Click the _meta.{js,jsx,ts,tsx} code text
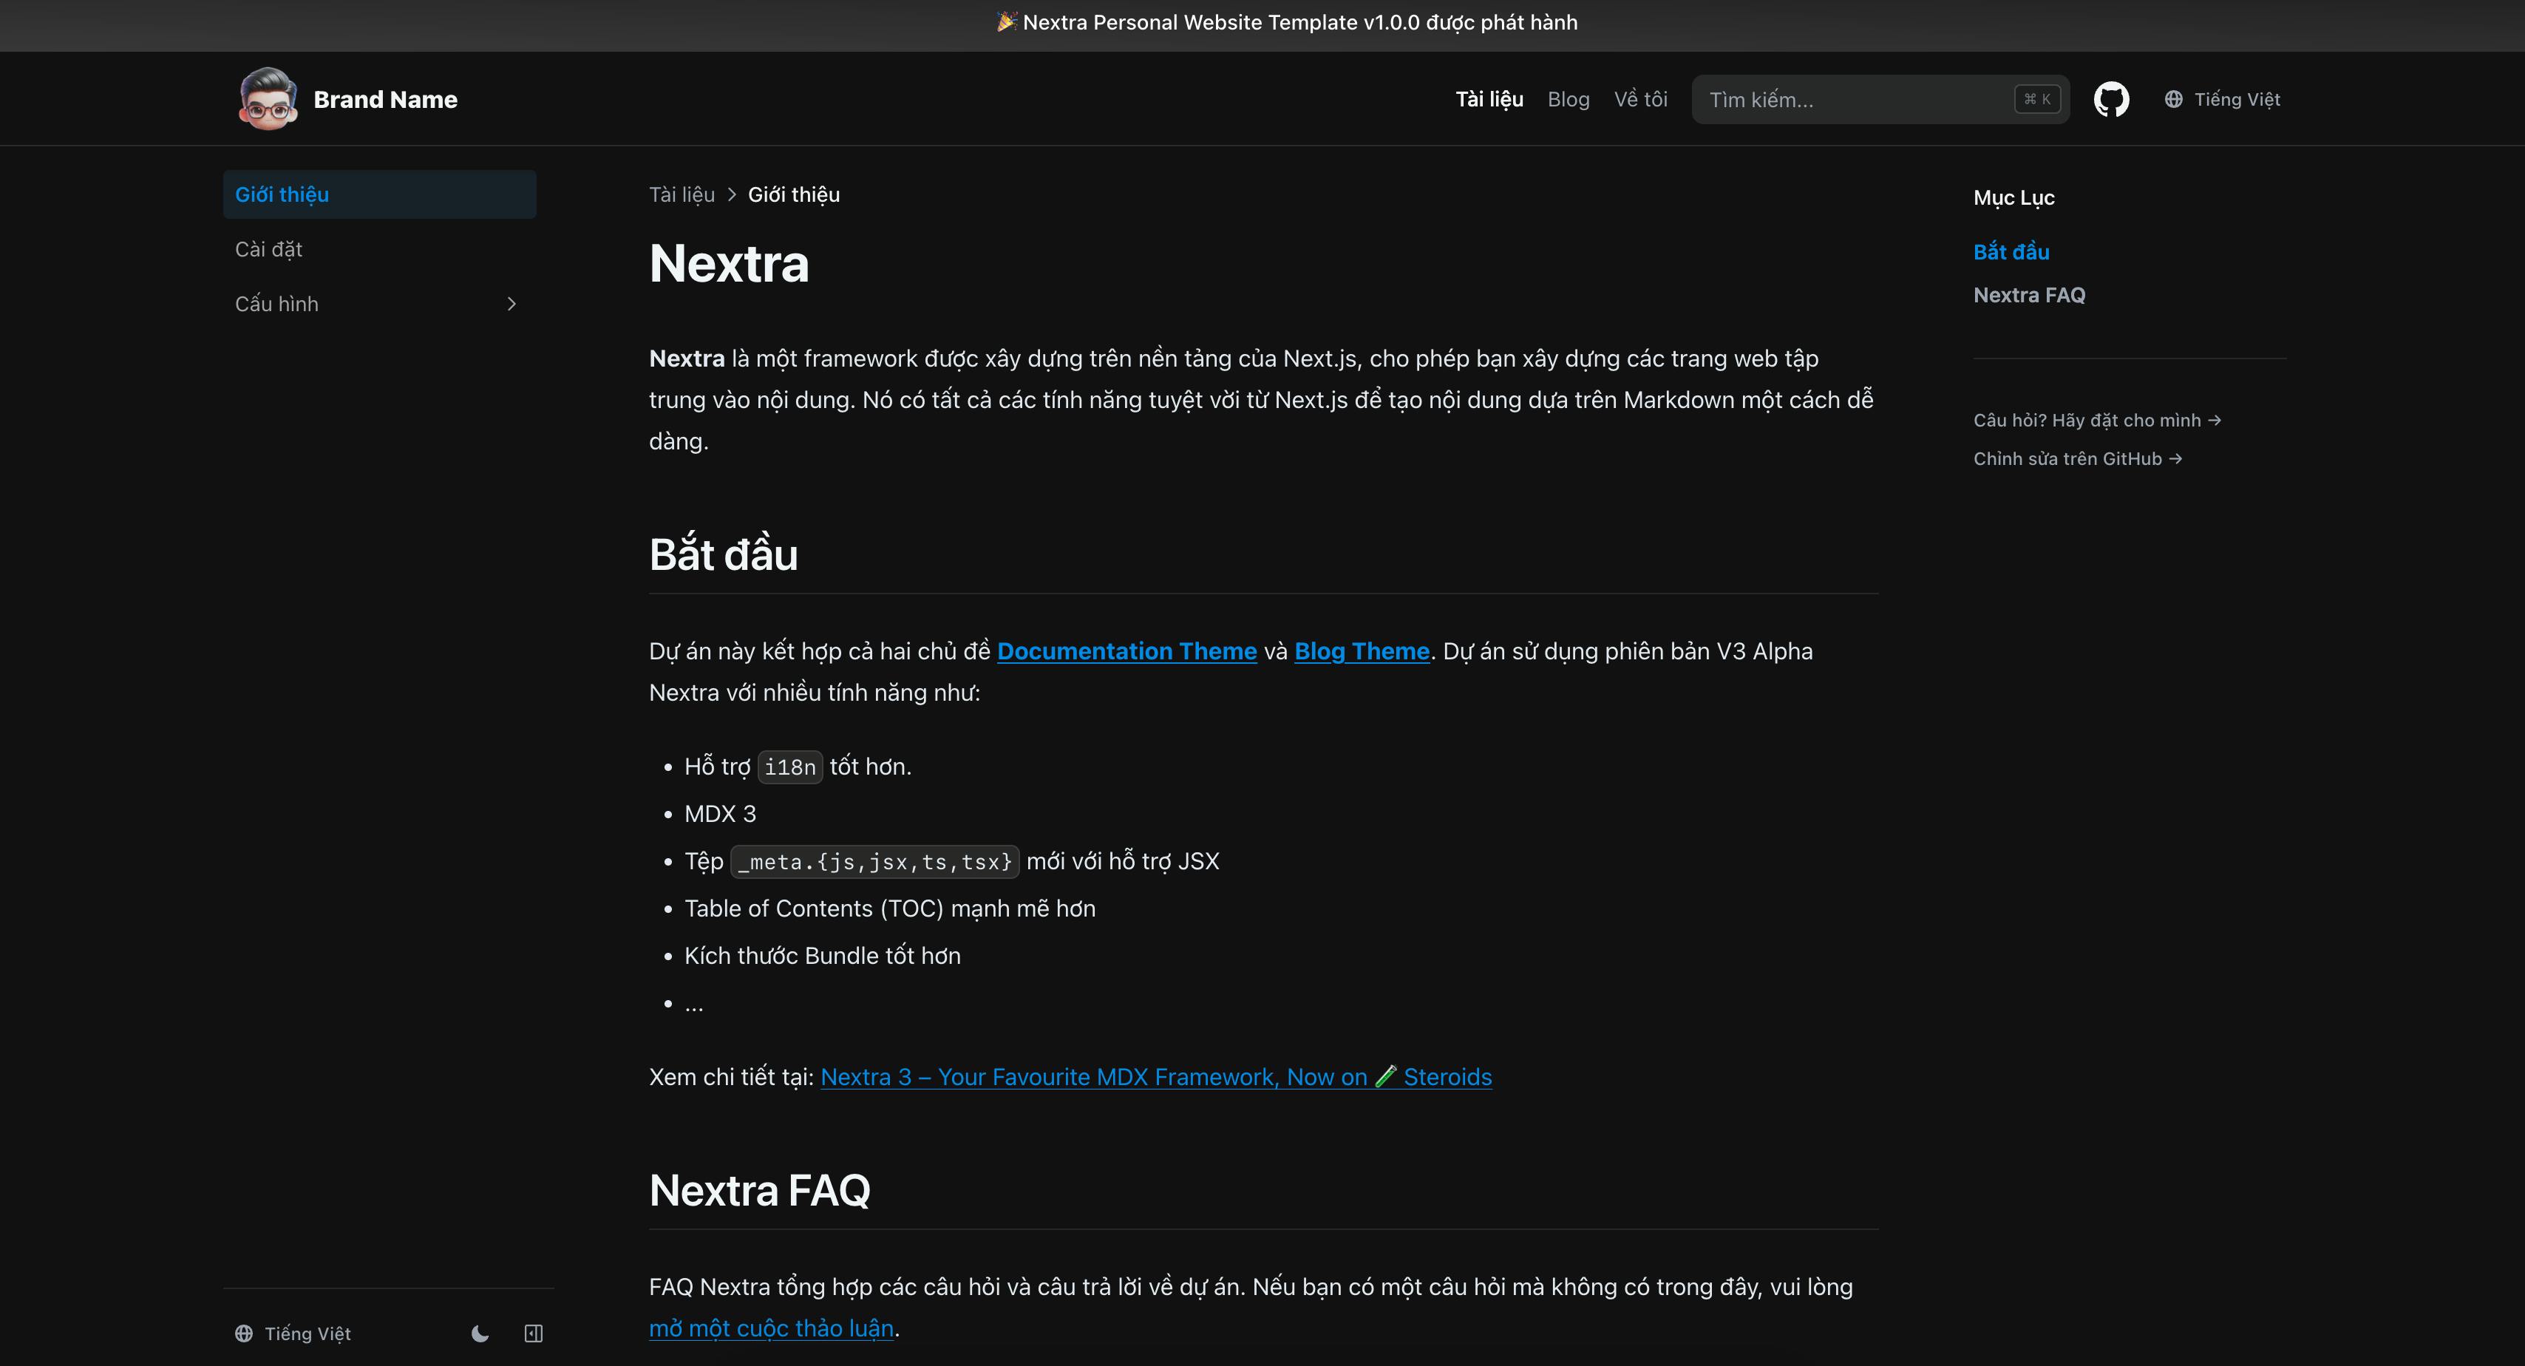 coord(875,861)
